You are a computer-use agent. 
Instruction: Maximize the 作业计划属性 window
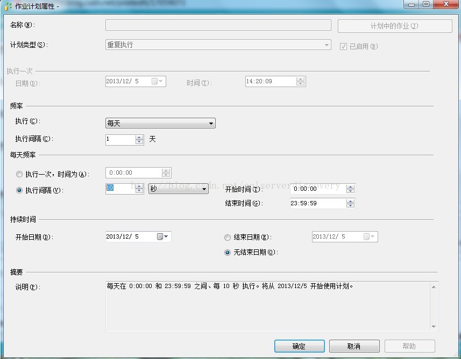(426, 4)
